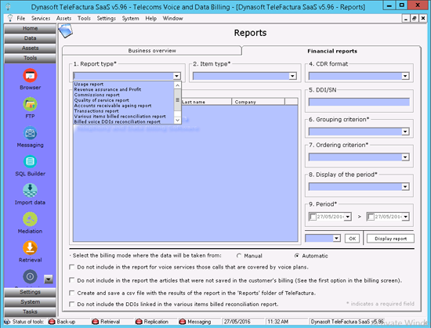Image resolution: width=431 pixels, height=328 pixels.
Task: Click the lightbulb icon in title bar
Action: point(8,6)
